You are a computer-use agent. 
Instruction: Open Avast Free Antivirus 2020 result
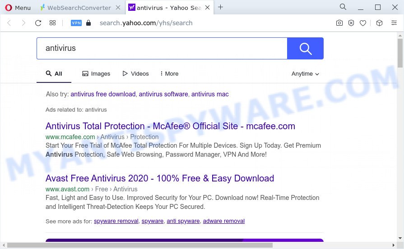[160, 178]
